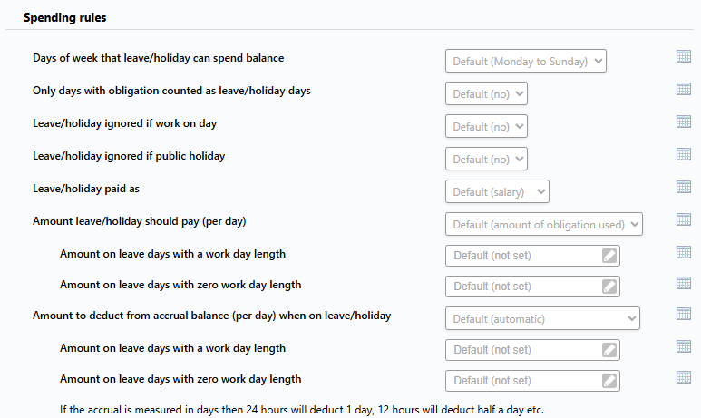Click calendar icon for Only days with obligation

coord(684,89)
